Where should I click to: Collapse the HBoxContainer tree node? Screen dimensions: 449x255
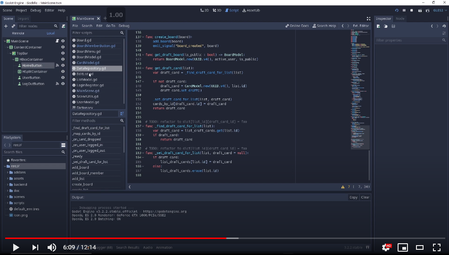pyautogui.click(x=14, y=59)
